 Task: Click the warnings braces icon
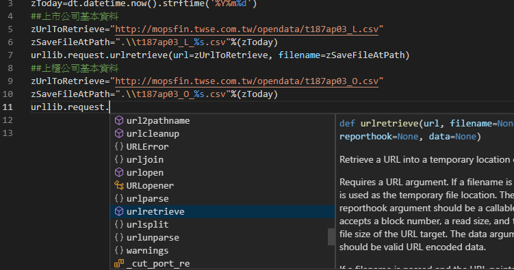[x=118, y=250]
